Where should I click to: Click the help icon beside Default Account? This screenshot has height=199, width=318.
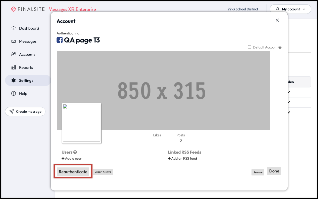(280, 47)
